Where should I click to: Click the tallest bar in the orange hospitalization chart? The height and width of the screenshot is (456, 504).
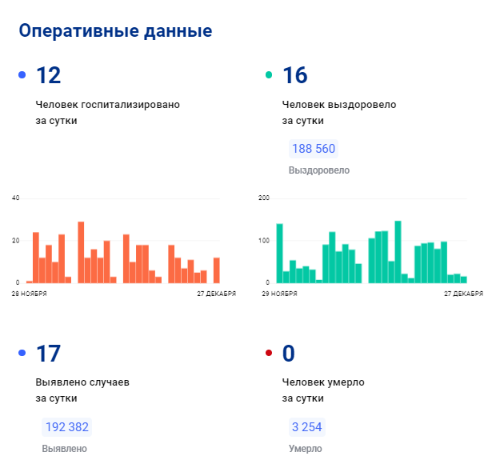(81, 252)
